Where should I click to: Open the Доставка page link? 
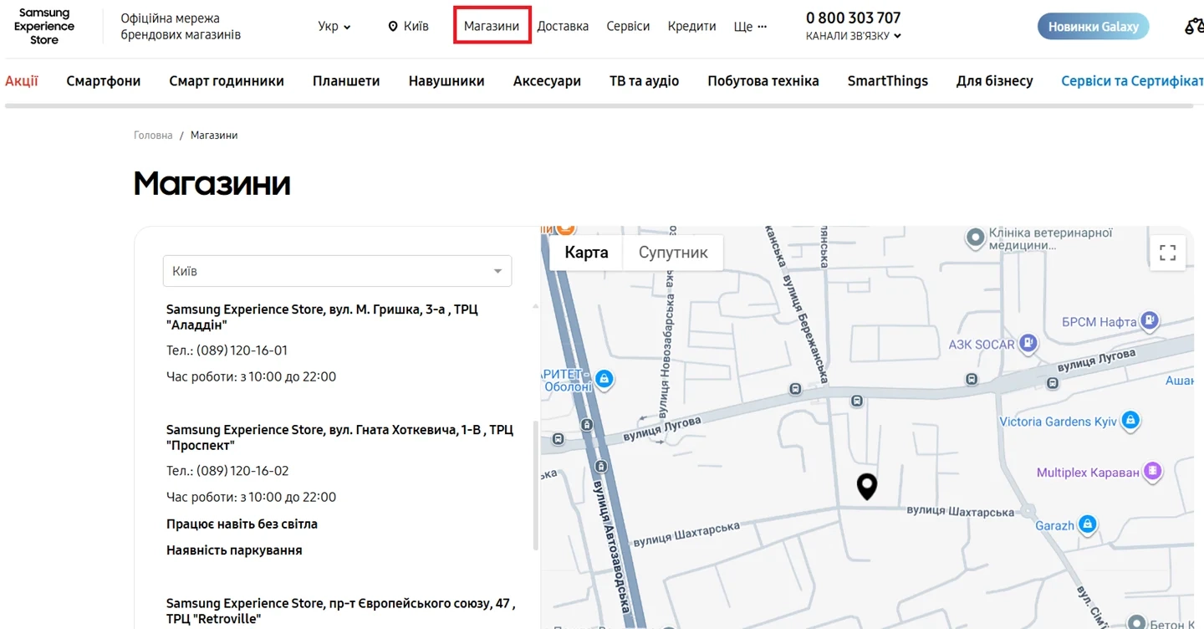tap(563, 27)
